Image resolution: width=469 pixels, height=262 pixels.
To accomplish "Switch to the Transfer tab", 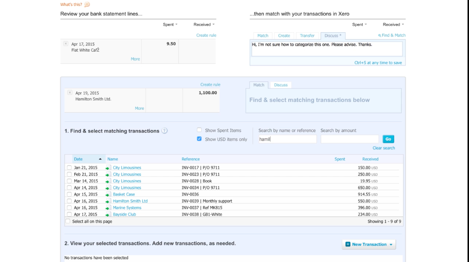I will pyautogui.click(x=307, y=36).
